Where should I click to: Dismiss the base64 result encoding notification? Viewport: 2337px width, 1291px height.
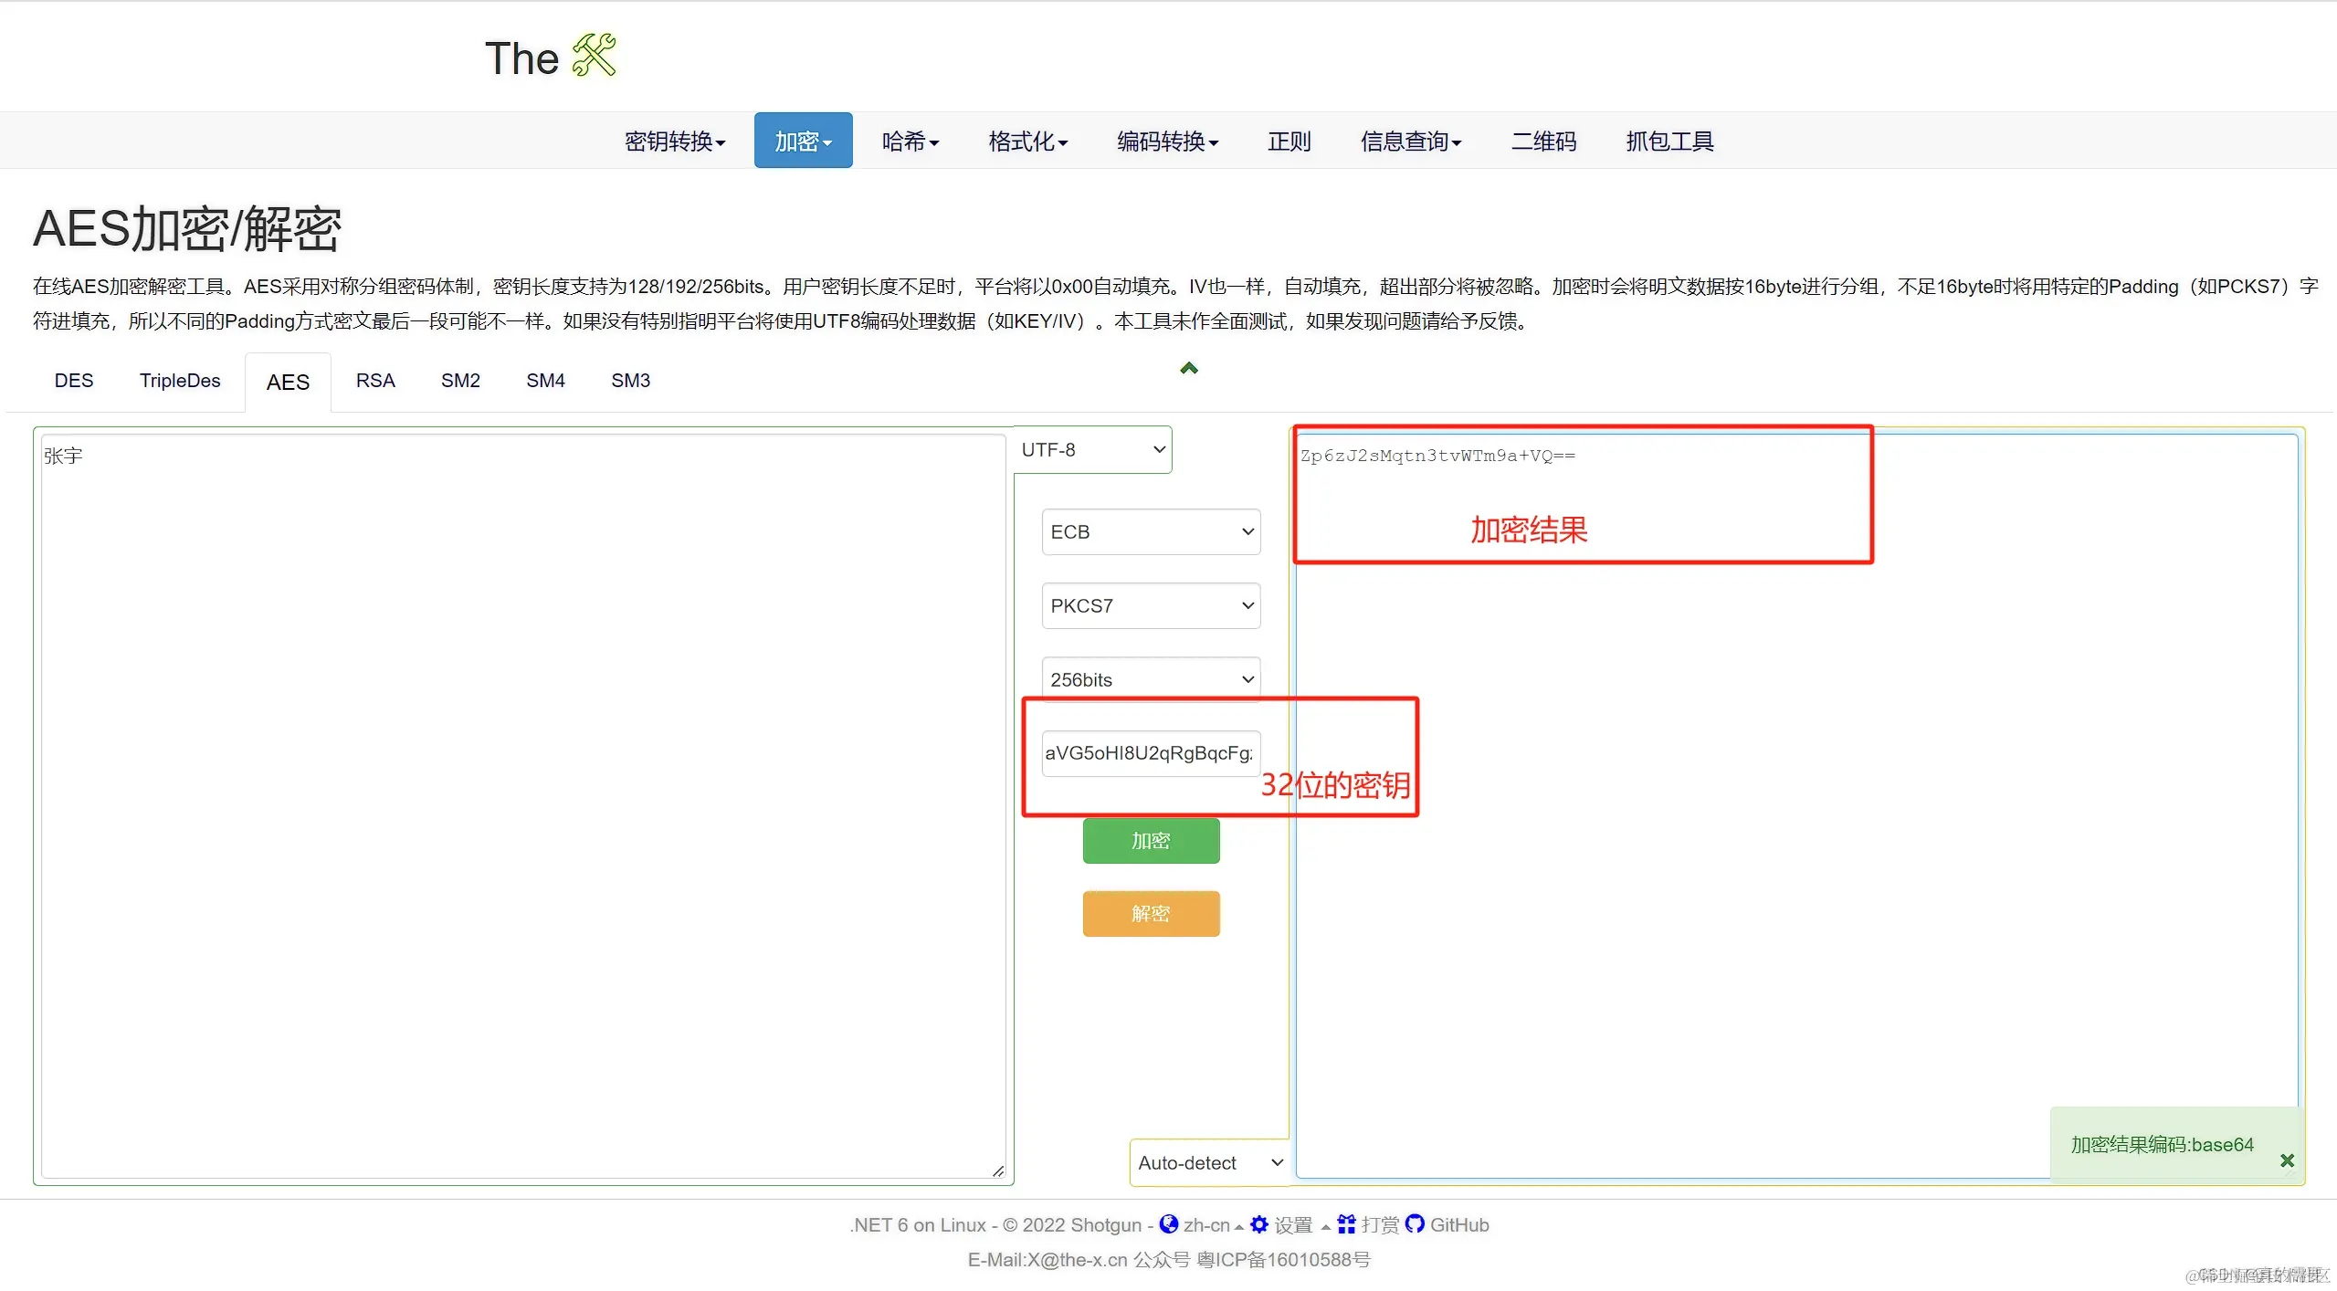point(2286,1160)
